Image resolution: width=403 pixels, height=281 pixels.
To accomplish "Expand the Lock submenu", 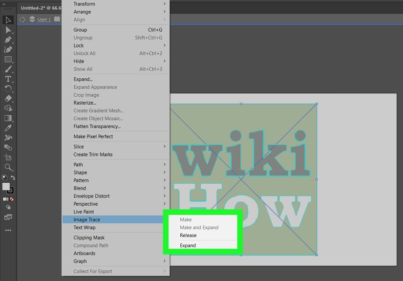I will (116, 45).
